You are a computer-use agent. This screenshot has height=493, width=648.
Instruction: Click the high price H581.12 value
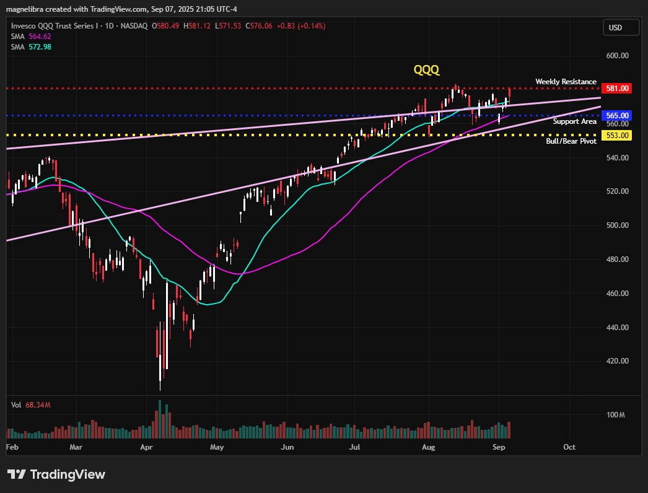coord(197,26)
